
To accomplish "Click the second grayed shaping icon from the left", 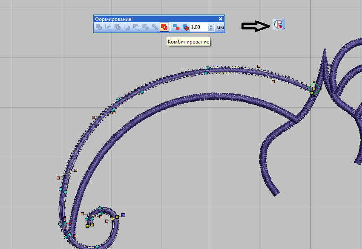I will (108, 27).
